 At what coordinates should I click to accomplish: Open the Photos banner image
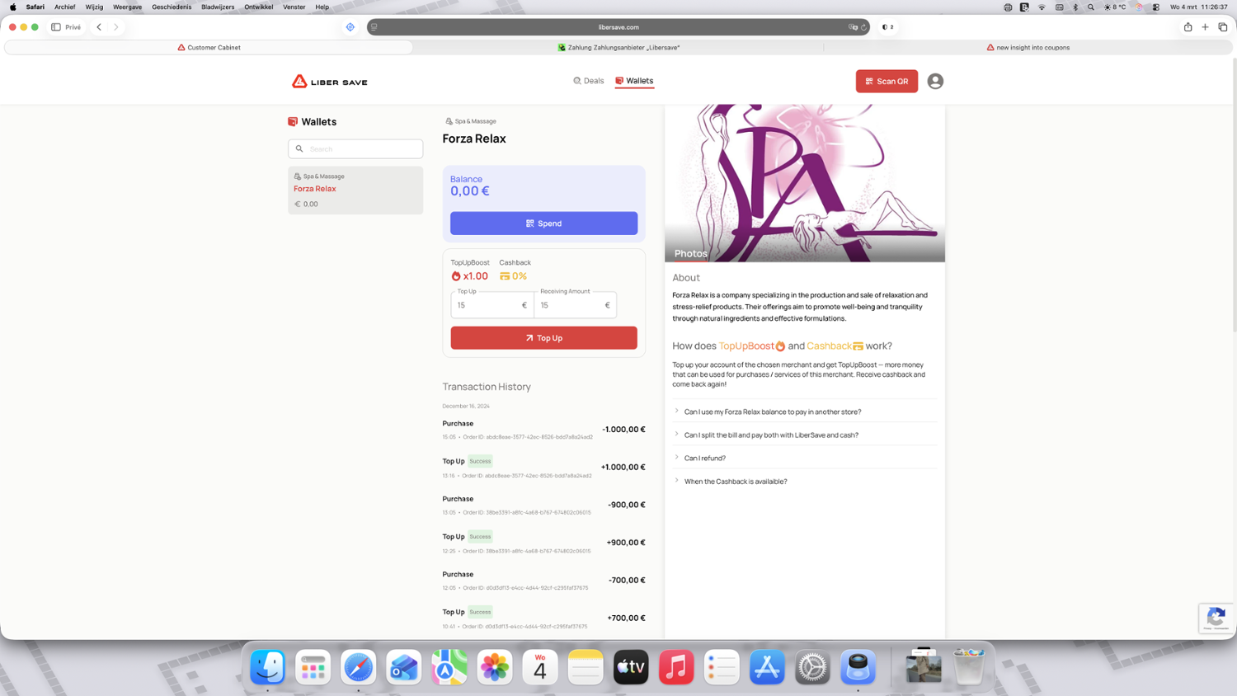click(804, 183)
